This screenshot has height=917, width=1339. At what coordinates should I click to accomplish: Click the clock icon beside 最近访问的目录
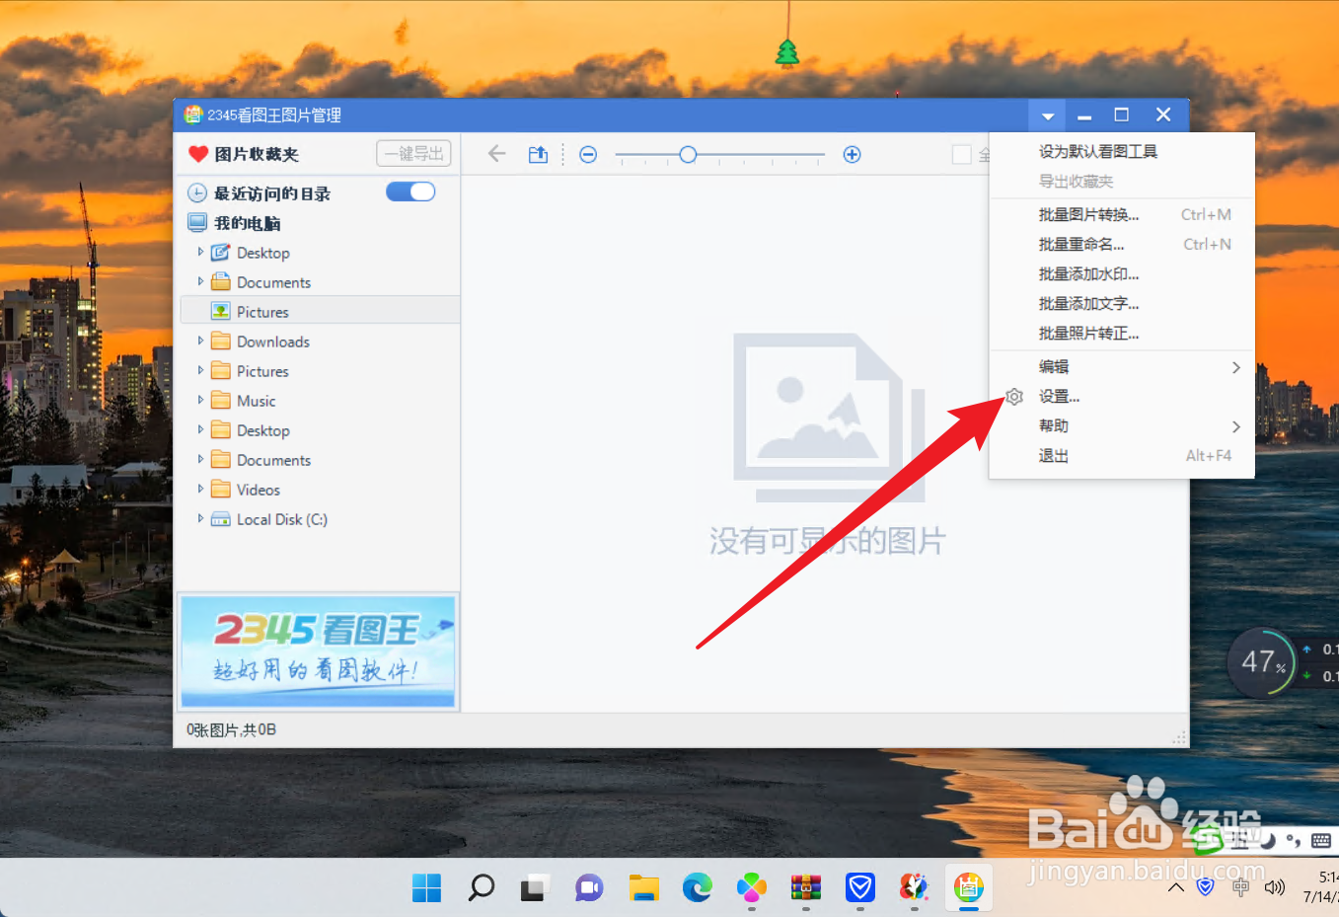click(x=197, y=193)
